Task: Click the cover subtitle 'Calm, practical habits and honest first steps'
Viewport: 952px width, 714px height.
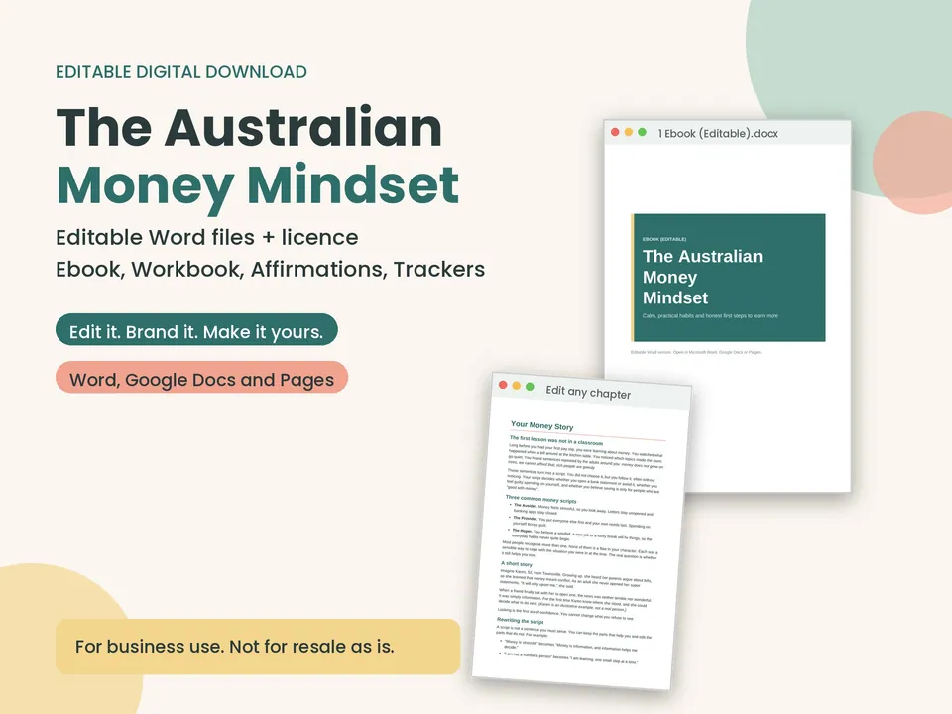Action: coord(710,315)
